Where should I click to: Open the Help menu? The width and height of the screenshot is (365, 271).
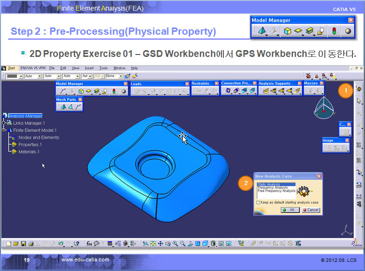point(134,68)
